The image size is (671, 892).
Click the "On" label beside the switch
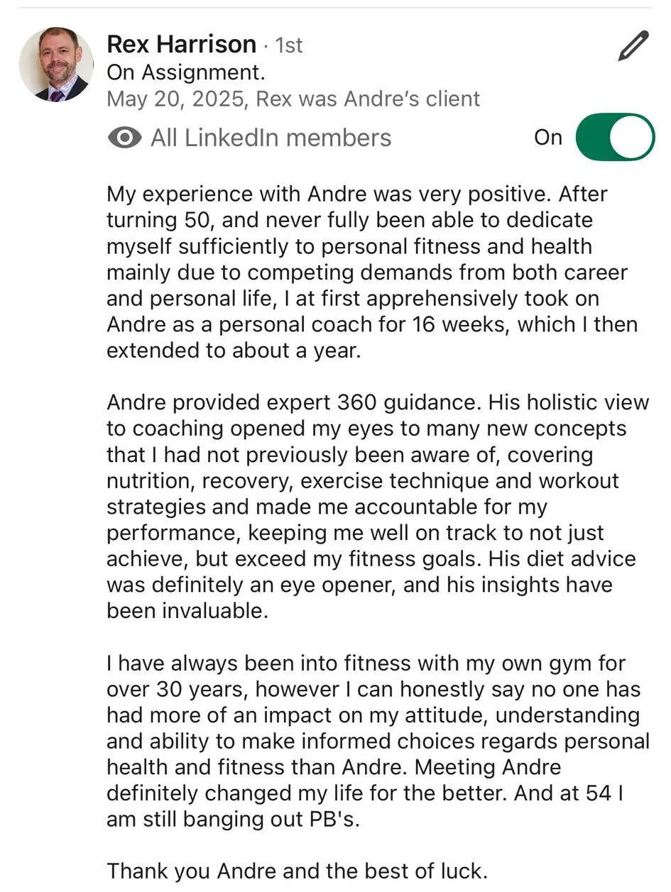pos(548,138)
